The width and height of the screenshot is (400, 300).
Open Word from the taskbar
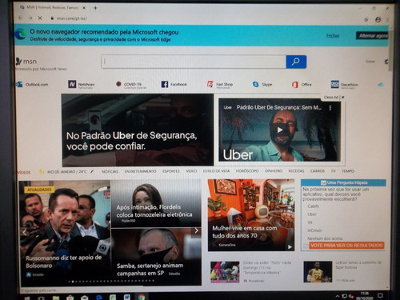click(x=127, y=297)
